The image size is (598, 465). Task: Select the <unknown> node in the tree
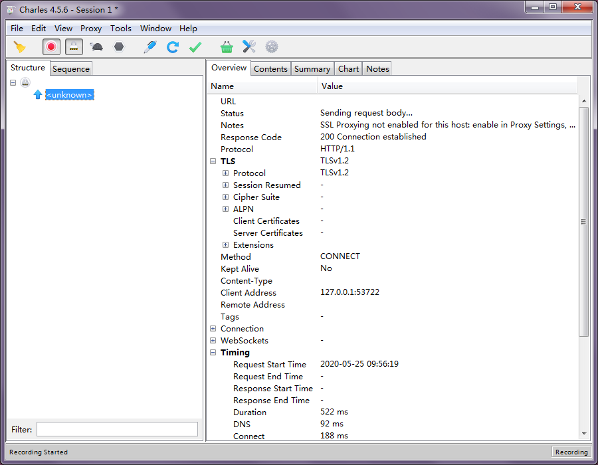[x=69, y=94]
